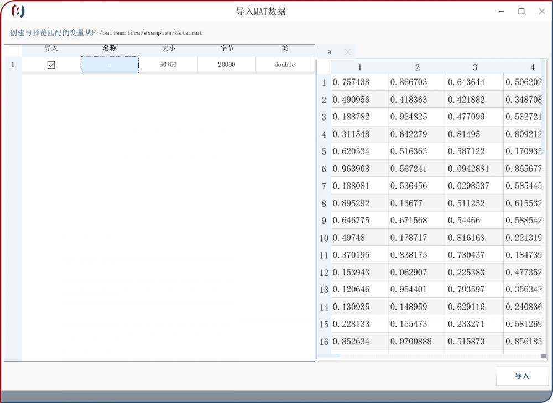Click the close icon on the "a" preview tab
553x403 pixels.
pyautogui.click(x=348, y=51)
